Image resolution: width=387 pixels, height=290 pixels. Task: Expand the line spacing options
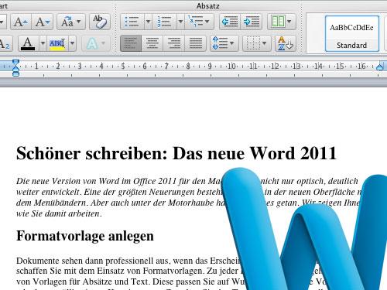click(224, 43)
